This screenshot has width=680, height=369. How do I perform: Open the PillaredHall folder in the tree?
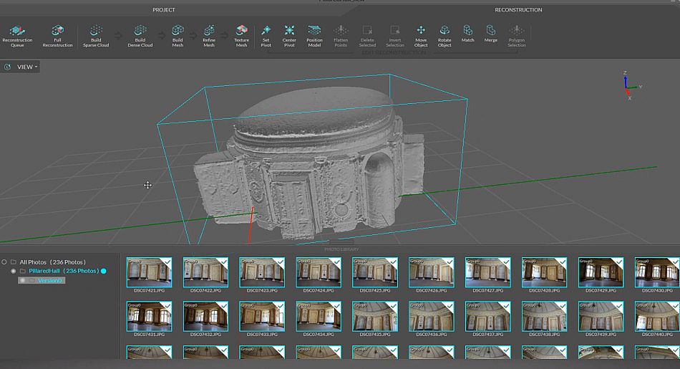pyautogui.click(x=44, y=272)
